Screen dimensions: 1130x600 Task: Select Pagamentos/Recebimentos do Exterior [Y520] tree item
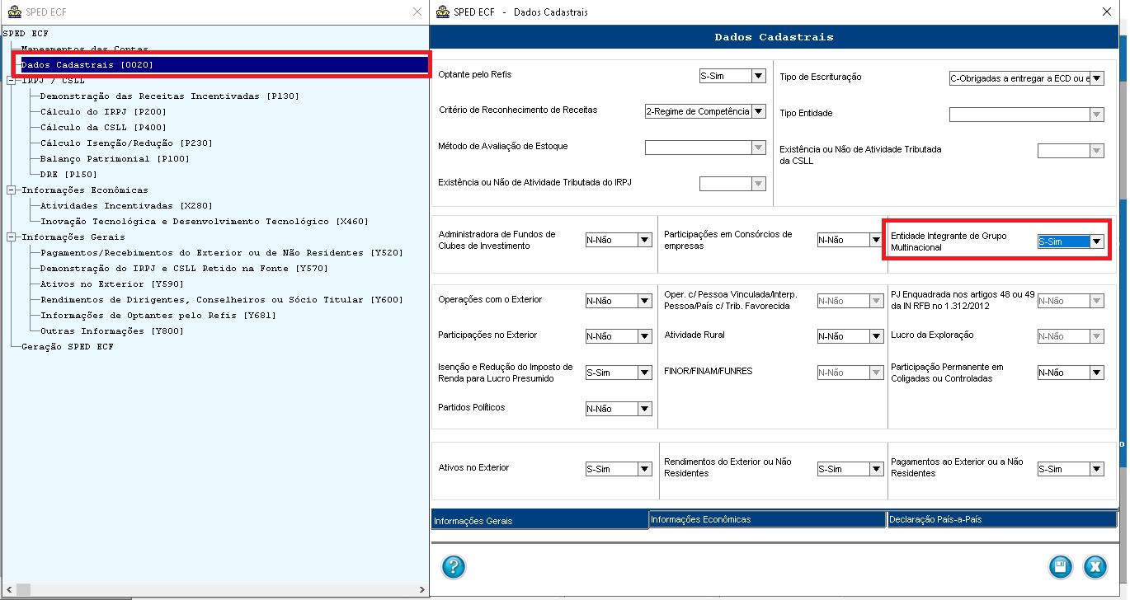(222, 253)
